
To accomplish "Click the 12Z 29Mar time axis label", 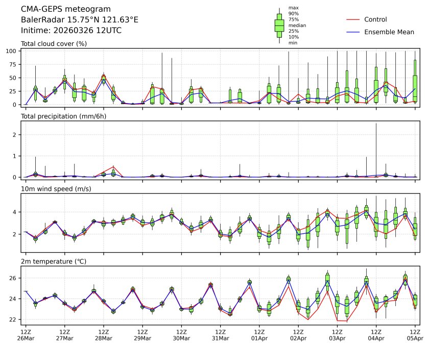I will pyautogui.click(x=142, y=335).
